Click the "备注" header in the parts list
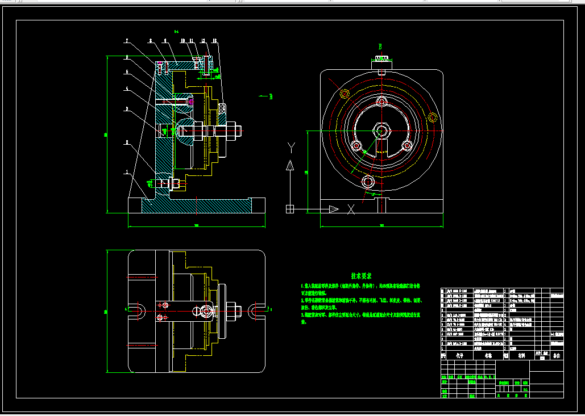Image resolution: width=585 pixels, height=416 pixels. pos(556,356)
